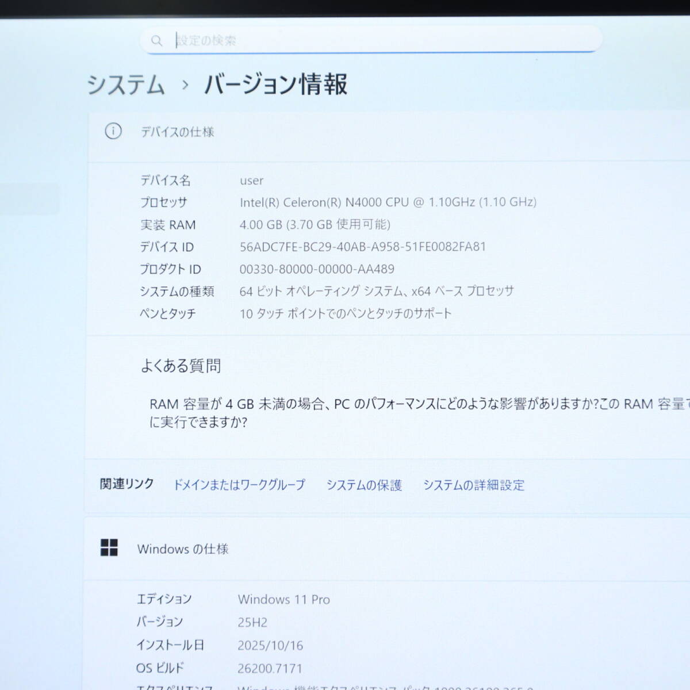Viewport: 690px width, 690px height.
Task: Open ドメインまたはワークグループ link
Action: click(239, 485)
